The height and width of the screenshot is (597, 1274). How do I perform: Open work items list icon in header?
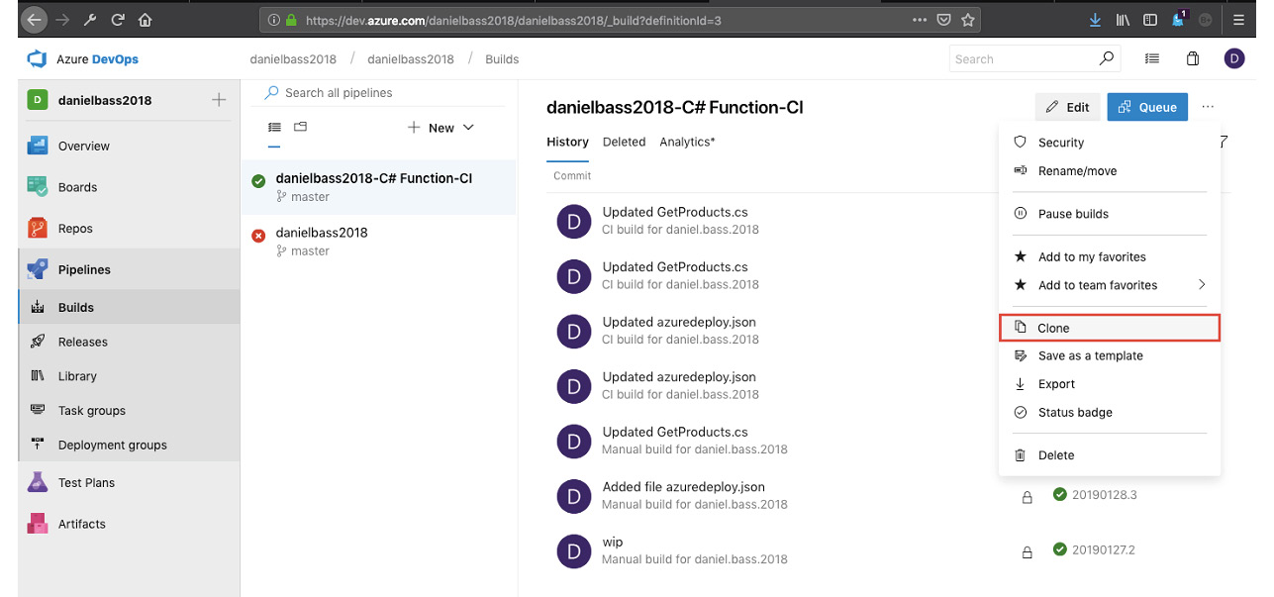point(1152,58)
